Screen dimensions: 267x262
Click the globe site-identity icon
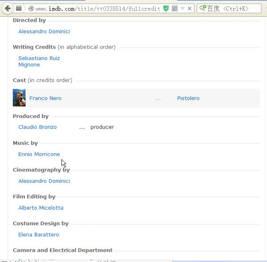(31, 8)
